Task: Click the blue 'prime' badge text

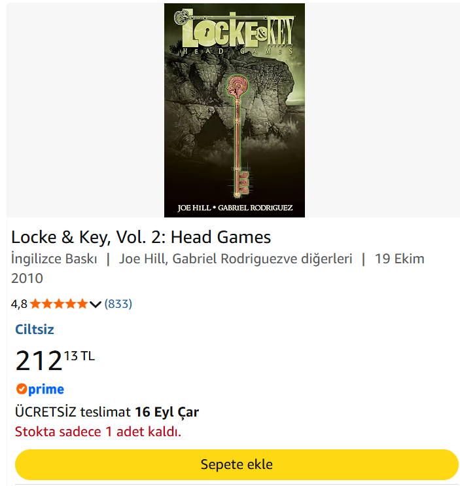Action: click(x=46, y=389)
